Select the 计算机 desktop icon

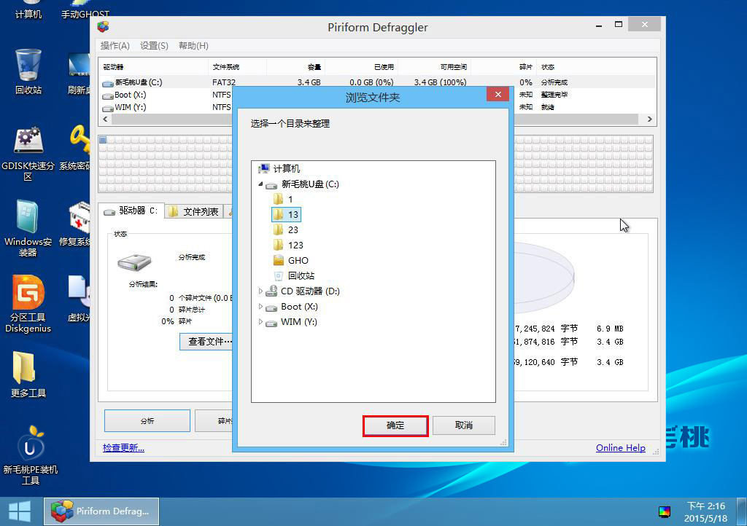tap(28, 9)
